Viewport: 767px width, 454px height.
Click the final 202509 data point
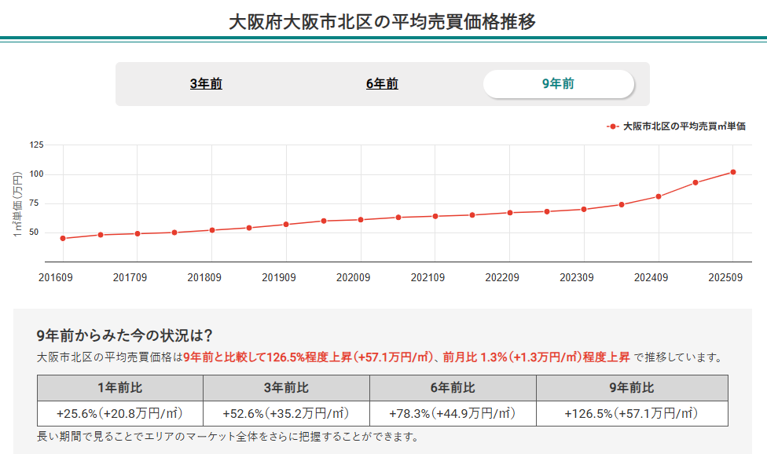[x=732, y=172]
